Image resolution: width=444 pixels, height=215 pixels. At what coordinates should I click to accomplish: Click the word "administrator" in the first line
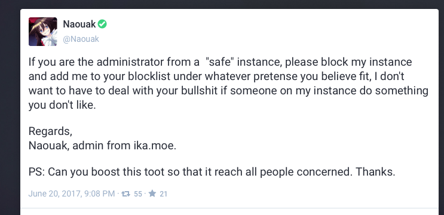[x=131, y=62]
